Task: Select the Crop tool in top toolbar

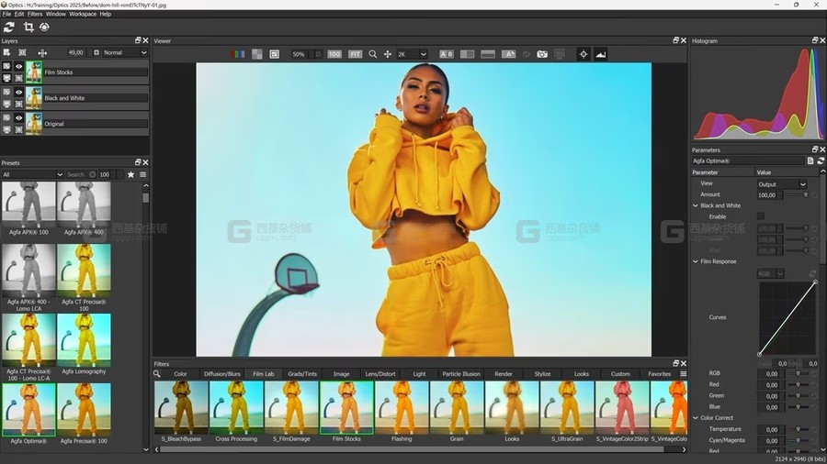Action: click(x=28, y=27)
